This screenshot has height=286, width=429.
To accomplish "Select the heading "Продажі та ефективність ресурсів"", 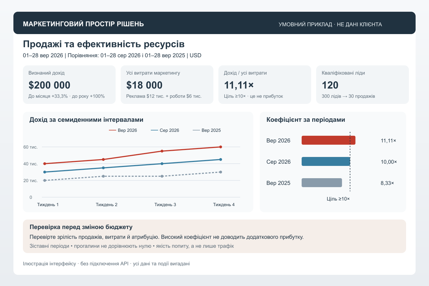I will click(104, 44).
